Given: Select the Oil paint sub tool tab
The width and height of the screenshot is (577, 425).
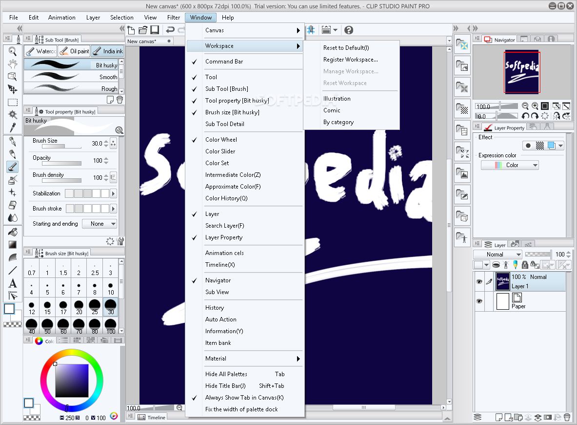Looking at the screenshot, I should pyautogui.click(x=74, y=51).
